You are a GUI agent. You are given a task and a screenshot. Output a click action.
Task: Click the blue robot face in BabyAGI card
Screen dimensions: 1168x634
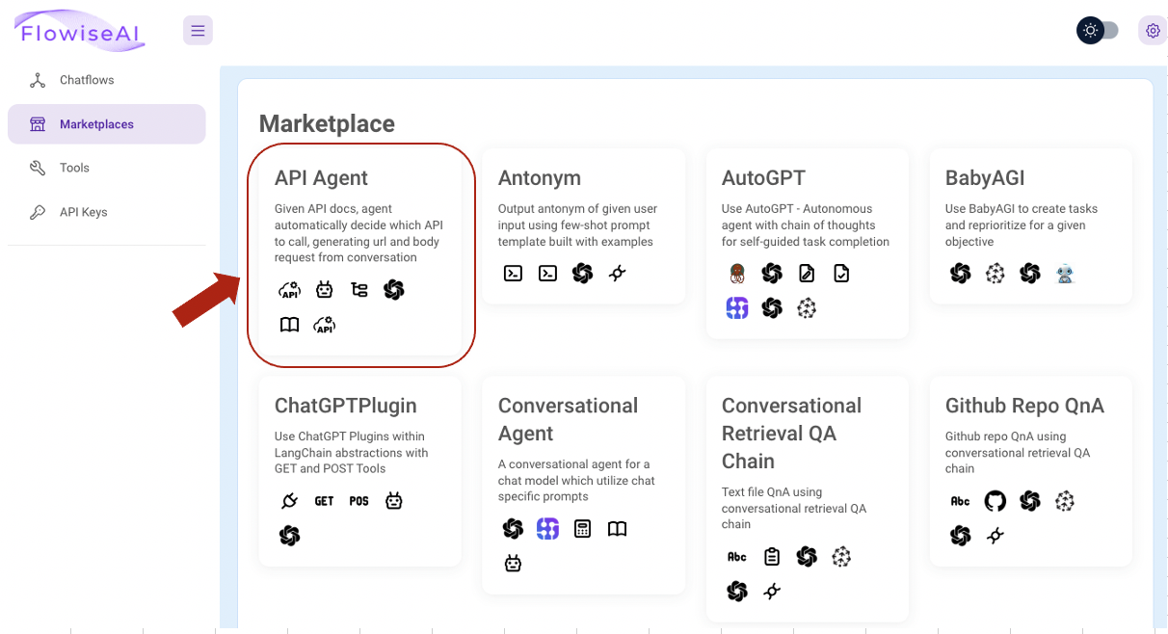coord(1065,273)
